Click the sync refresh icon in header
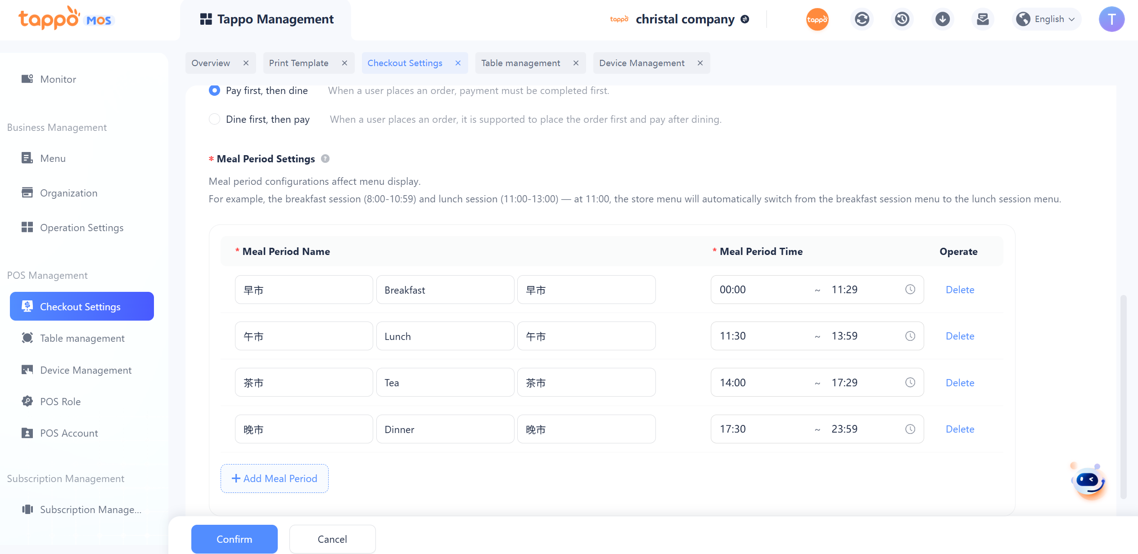The image size is (1138, 554). coord(862,19)
